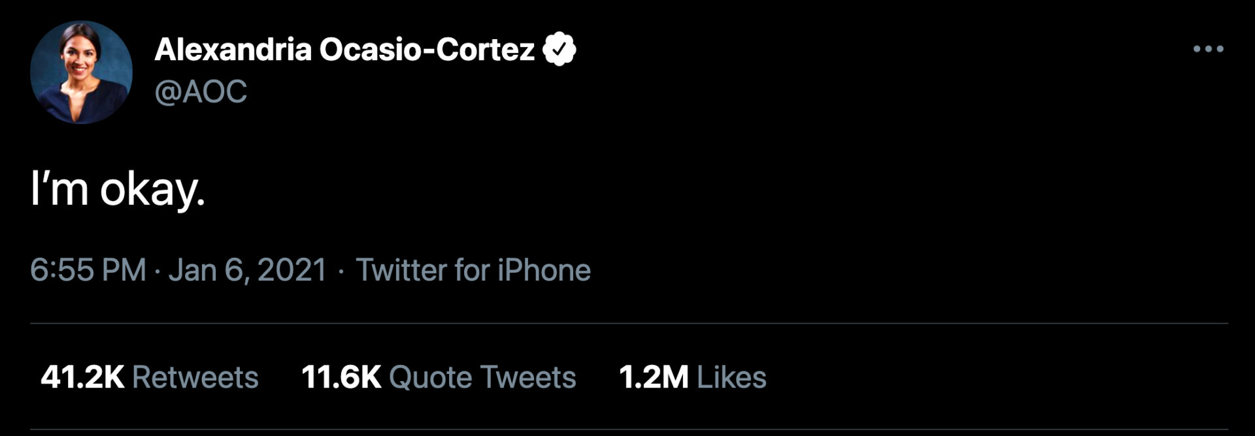The image size is (1255, 436).
Task: Click the first name "Alexandria" in header
Action: [x=233, y=50]
